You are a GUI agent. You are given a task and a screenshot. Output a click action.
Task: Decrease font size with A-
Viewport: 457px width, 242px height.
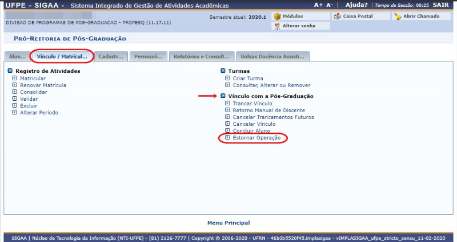[330, 5]
